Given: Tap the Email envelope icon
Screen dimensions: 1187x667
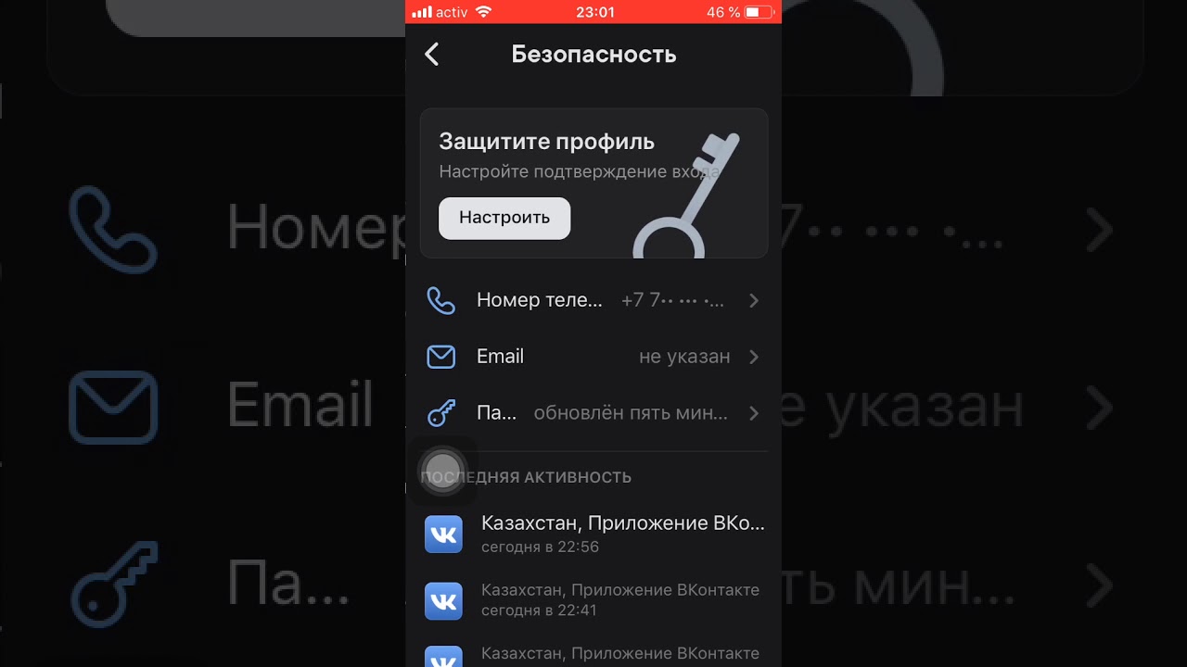Looking at the screenshot, I should pos(440,357).
